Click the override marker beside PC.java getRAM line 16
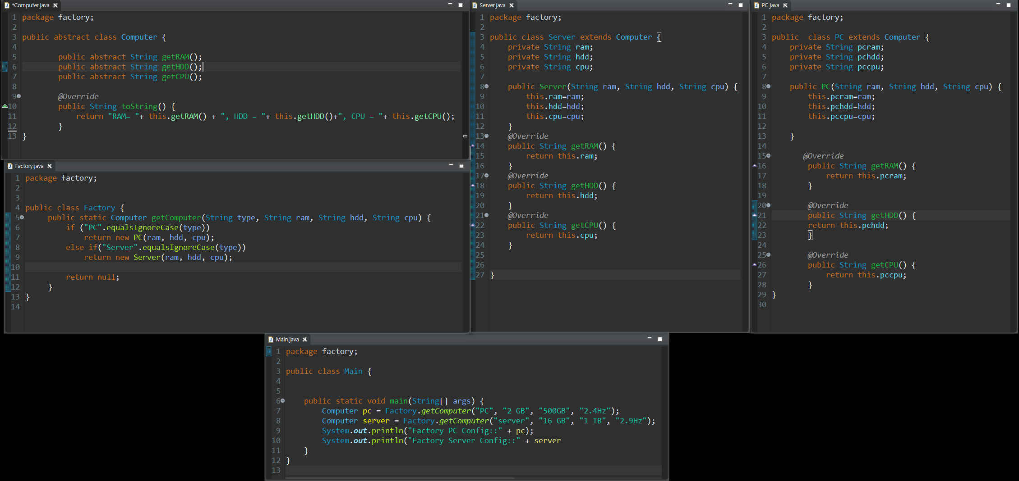 (x=755, y=166)
